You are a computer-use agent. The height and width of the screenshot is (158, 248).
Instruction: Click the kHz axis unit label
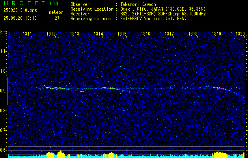point(4,32)
